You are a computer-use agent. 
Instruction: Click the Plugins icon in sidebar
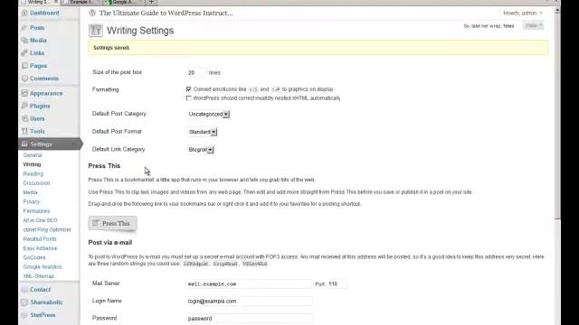click(24, 106)
